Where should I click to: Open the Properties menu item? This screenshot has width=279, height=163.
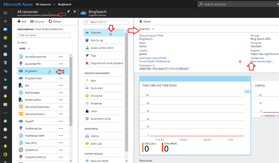[x=104, y=103]
